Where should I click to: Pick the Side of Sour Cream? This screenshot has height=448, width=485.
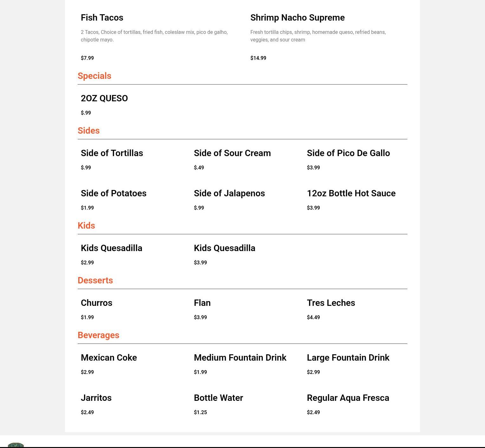[232, 153]
